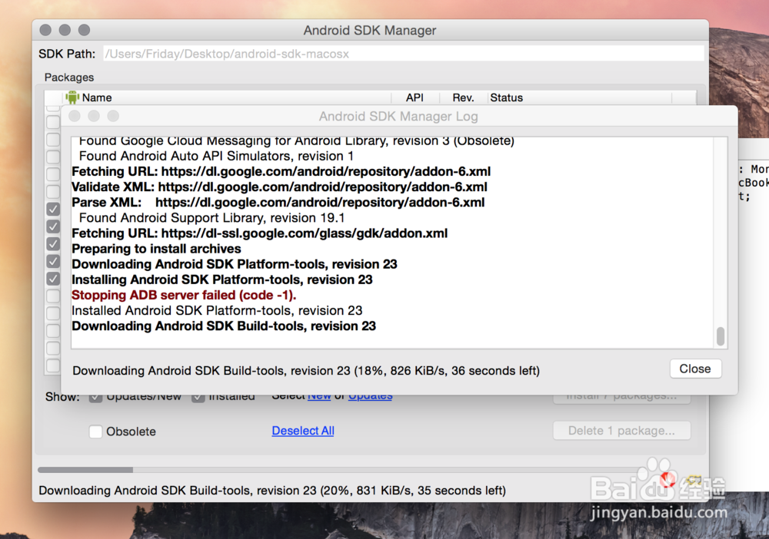Click the Deselect All link
769x539 pixels.
click(303, 431)
